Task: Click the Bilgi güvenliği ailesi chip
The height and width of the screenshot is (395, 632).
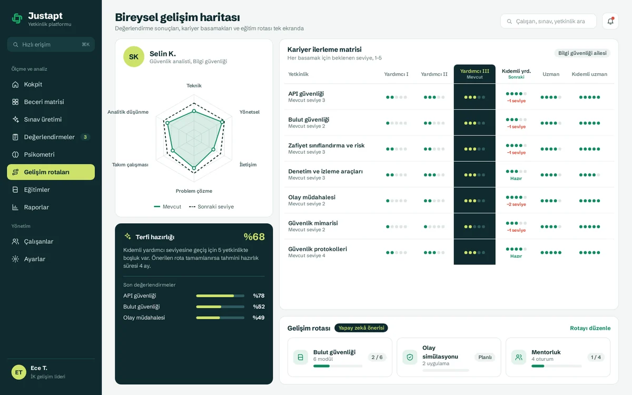Action: [582, 53]
